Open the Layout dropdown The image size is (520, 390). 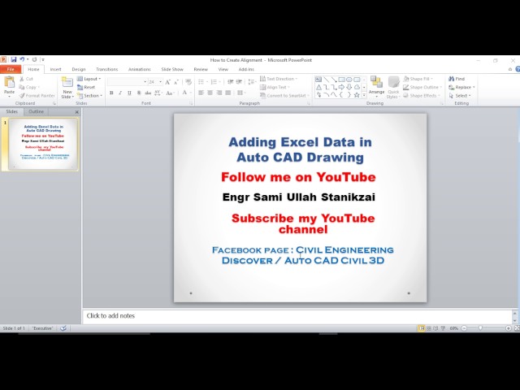point(89,79)
